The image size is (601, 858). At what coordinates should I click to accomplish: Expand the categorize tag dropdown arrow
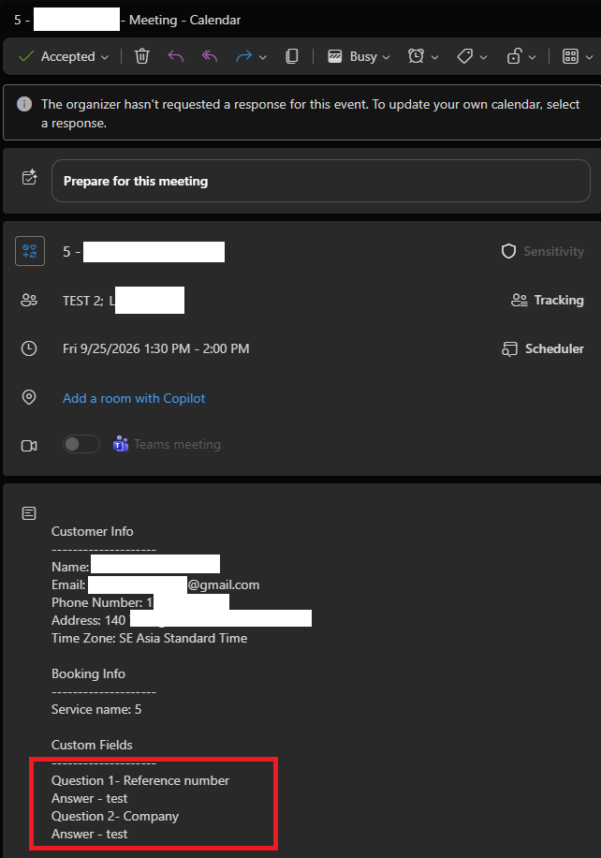click(483, 57)
